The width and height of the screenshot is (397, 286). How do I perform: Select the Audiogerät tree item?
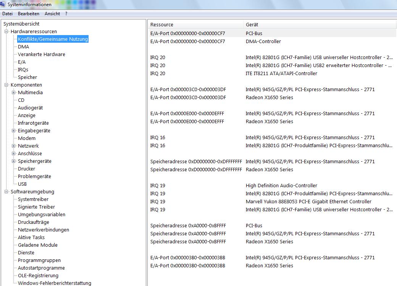tap(30, 108)
